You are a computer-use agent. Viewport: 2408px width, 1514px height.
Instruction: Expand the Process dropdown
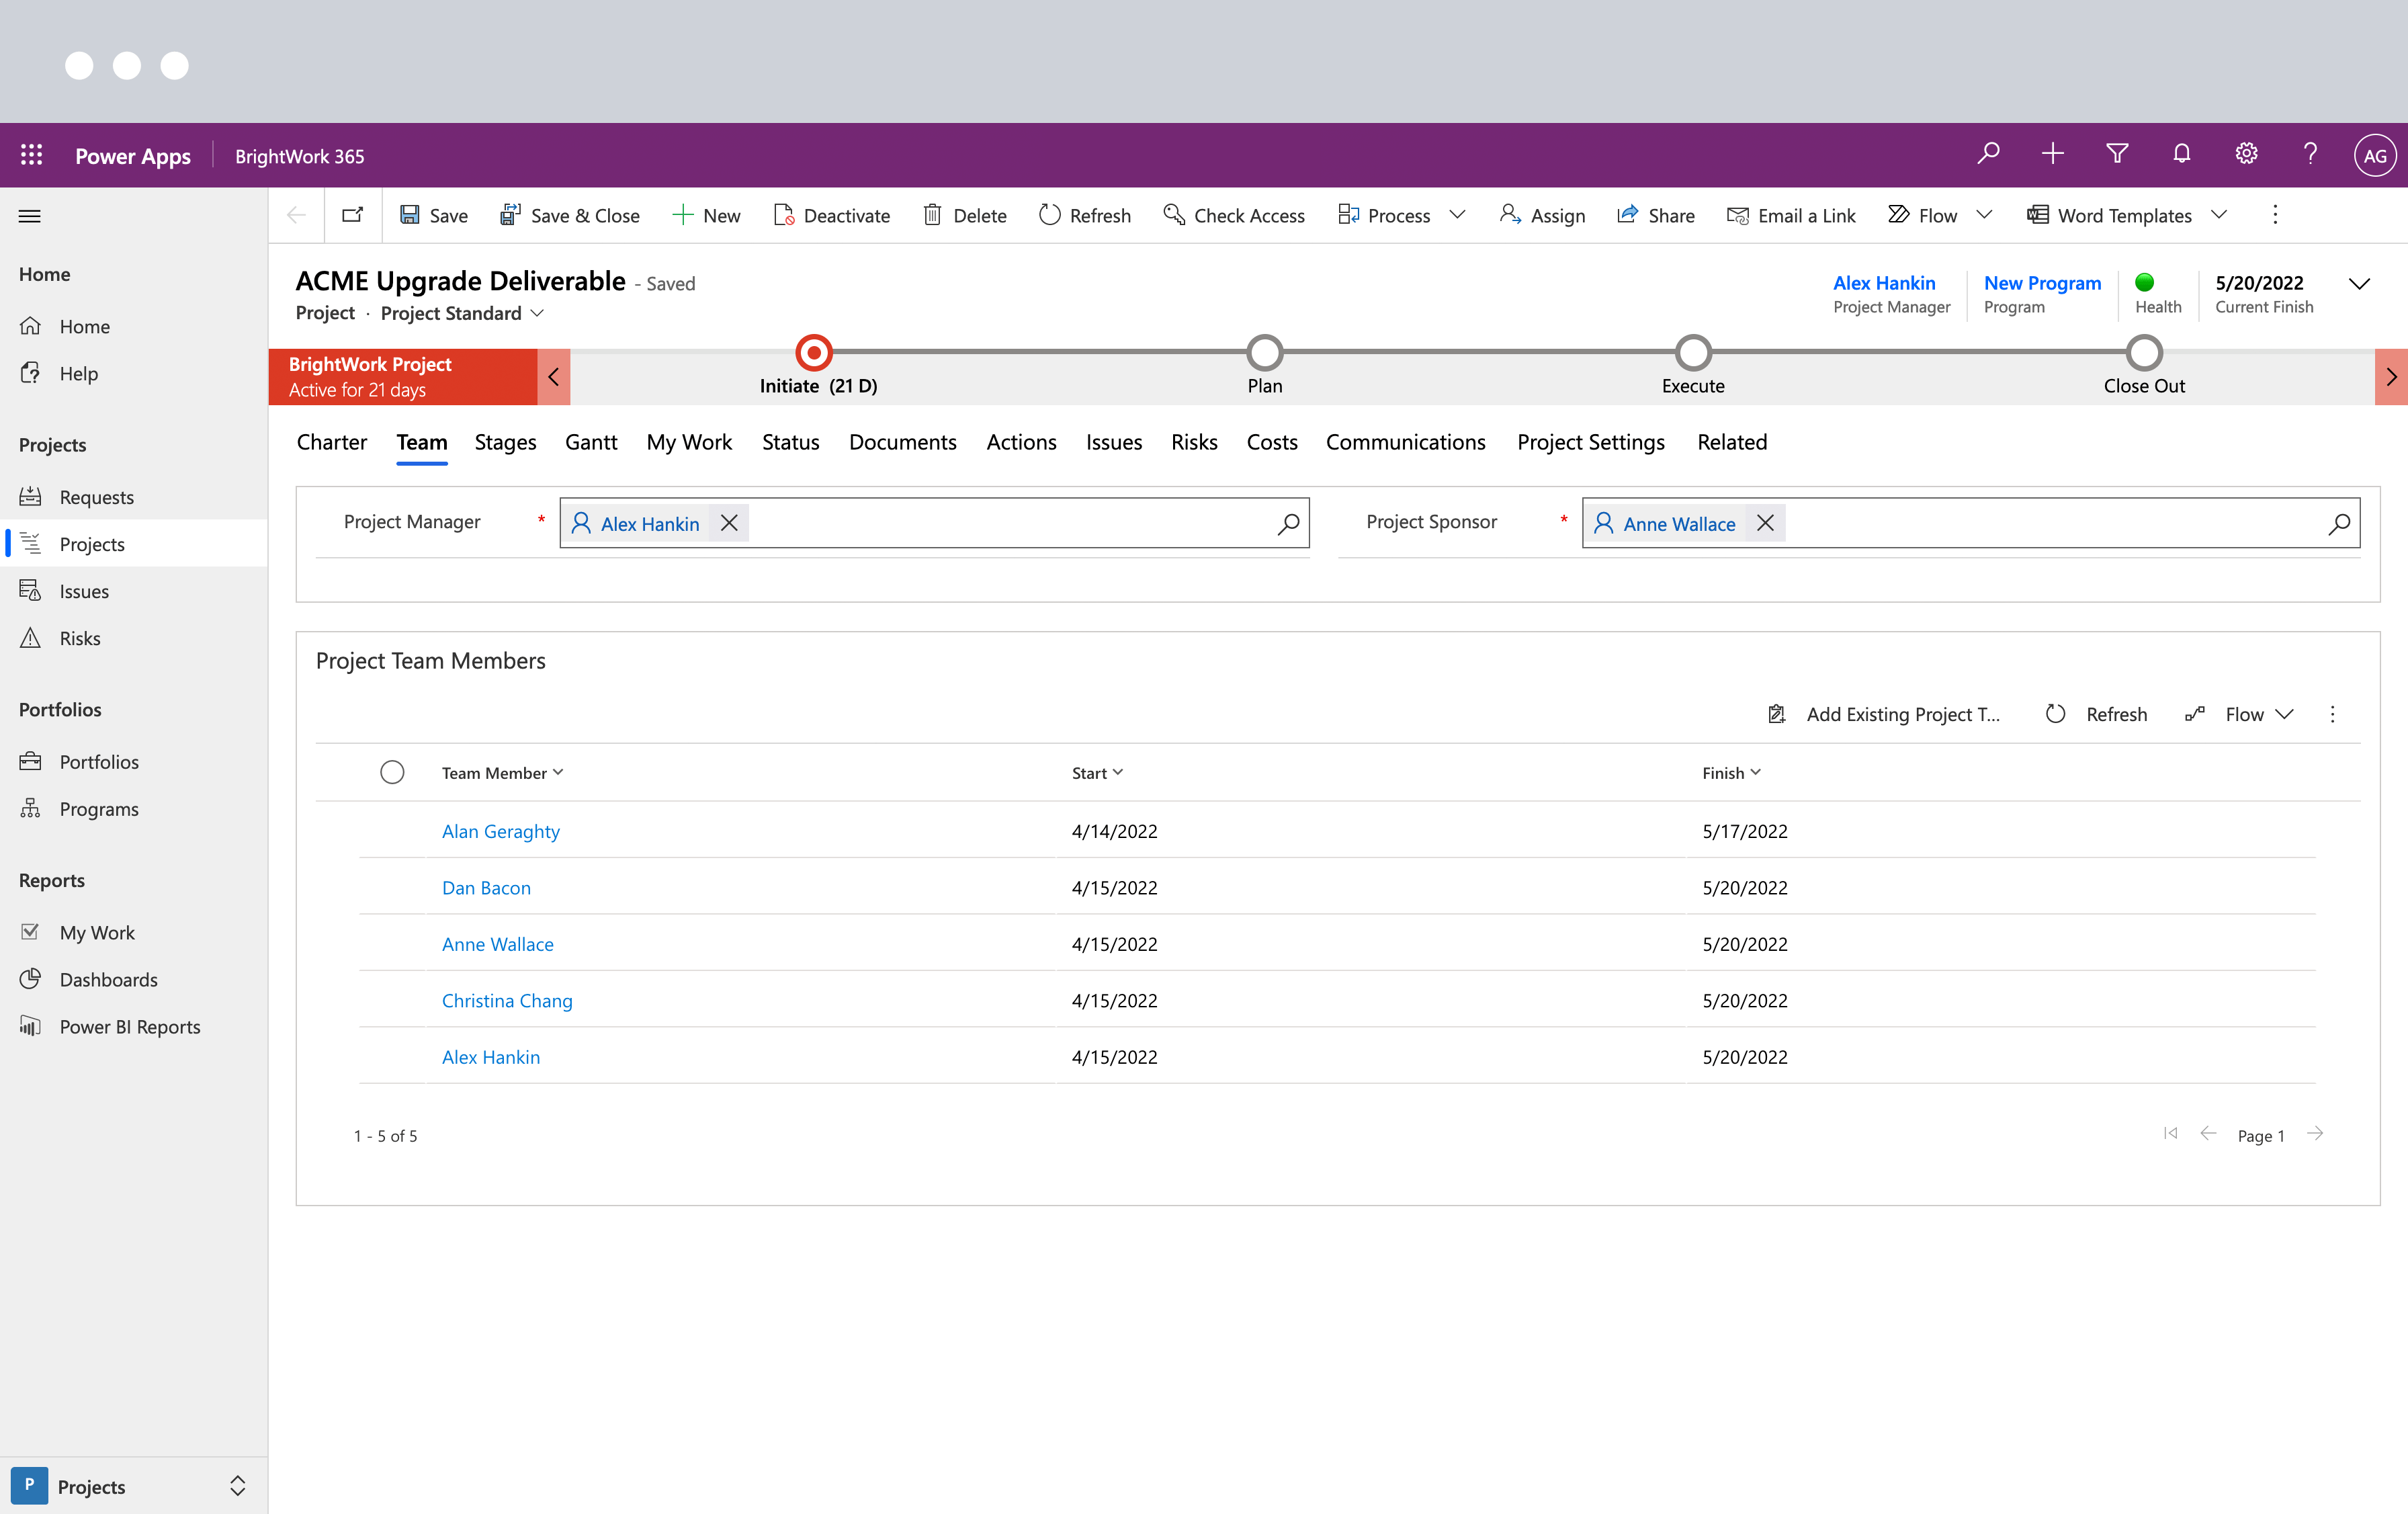click(x=1459, y=215)
